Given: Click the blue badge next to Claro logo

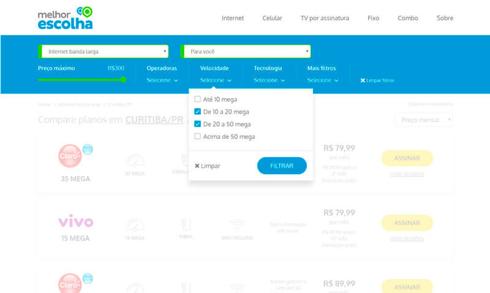Looking at the screenshot, I should coord(88,149).
